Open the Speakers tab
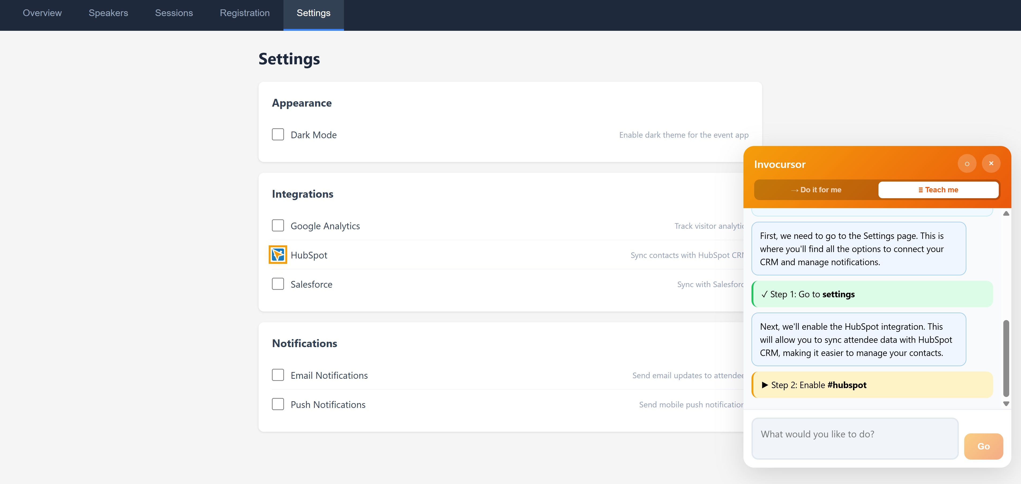The height and width of the screenshot is (484, 1021). tap(108, 13)
